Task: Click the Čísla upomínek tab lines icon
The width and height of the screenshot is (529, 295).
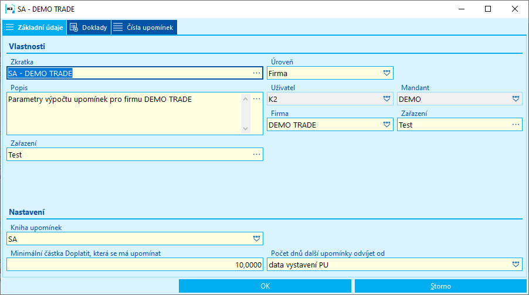Action: [118, 28]
